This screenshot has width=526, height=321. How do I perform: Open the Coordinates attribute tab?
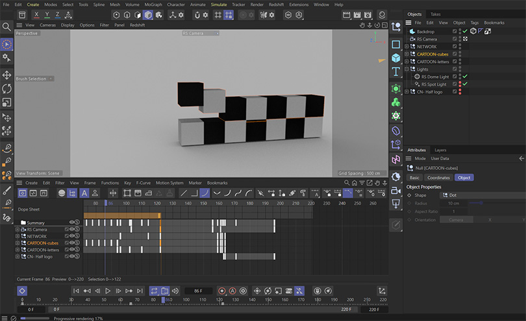438,178
